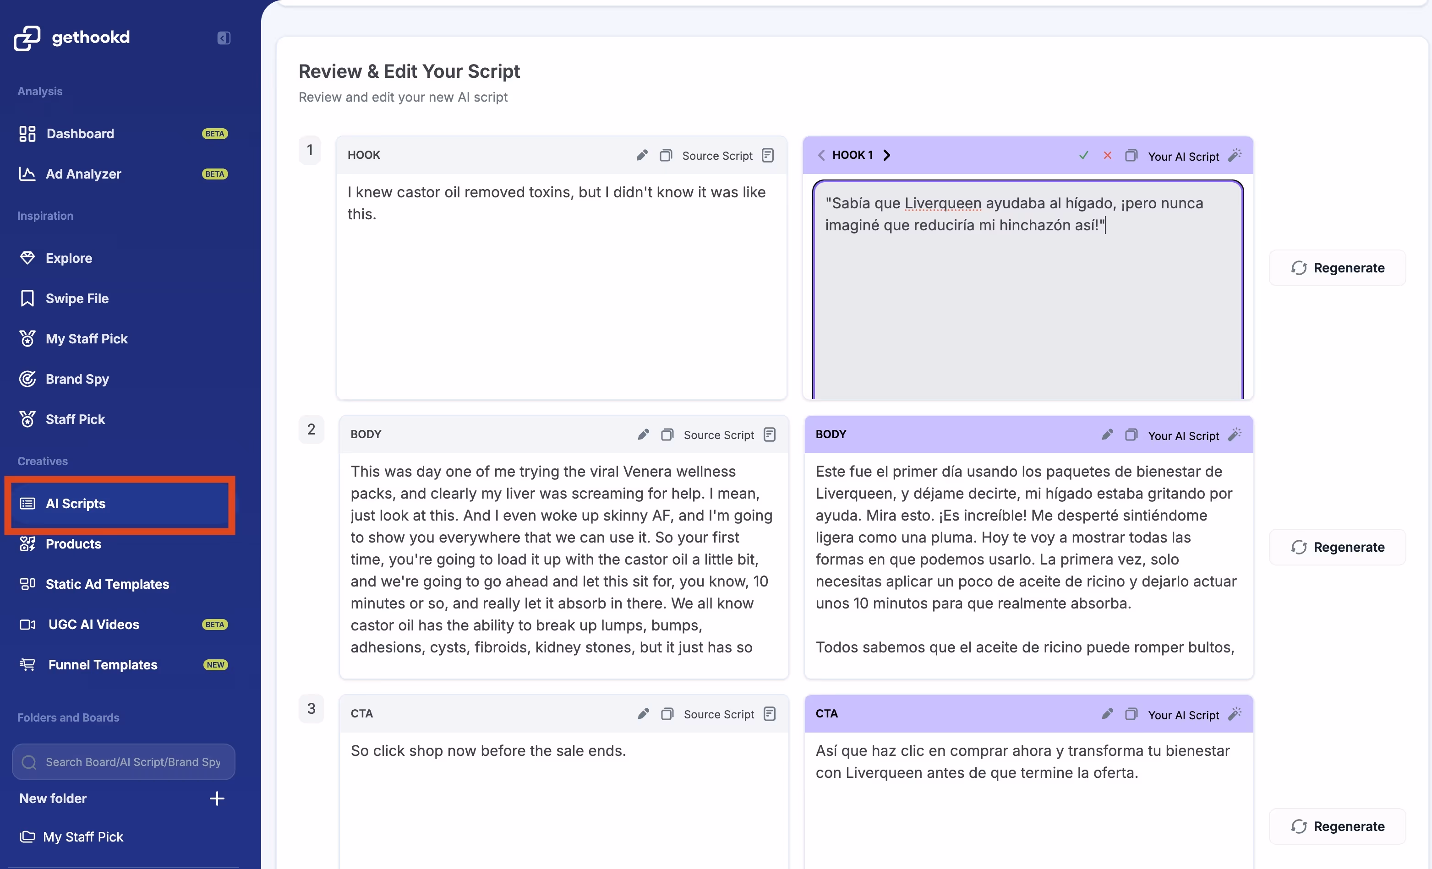Click the Source Script document icon for CTA
Screen dimensions: 1432x869
tap(770, 714)
